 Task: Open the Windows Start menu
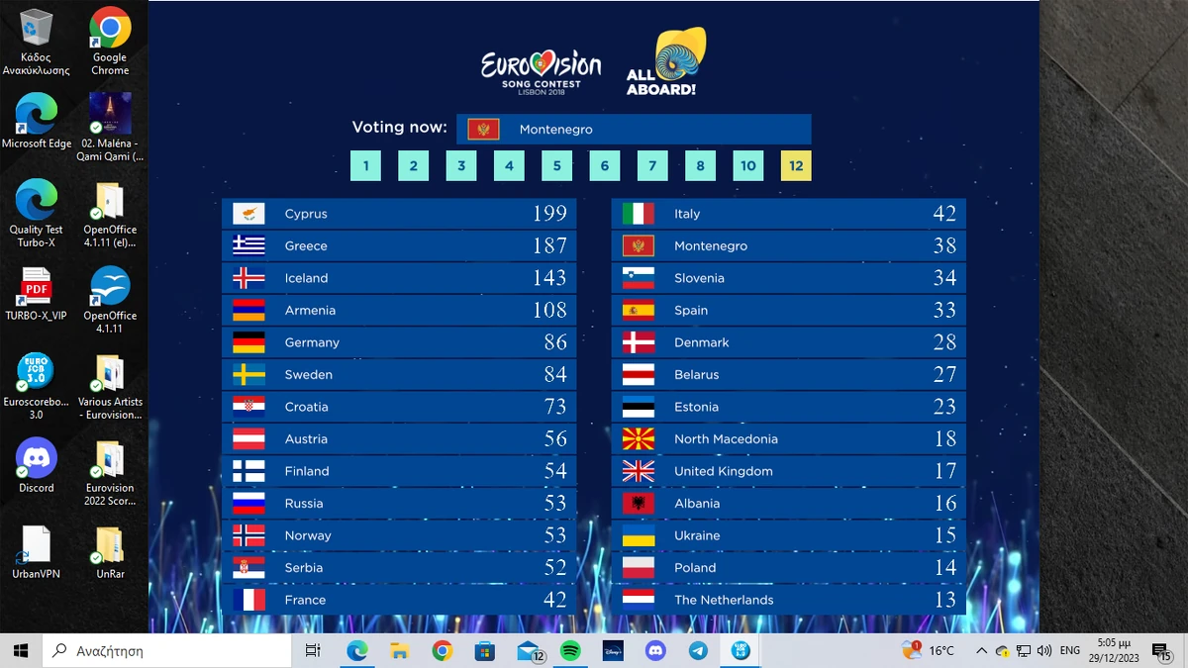(x=20, y=650)
